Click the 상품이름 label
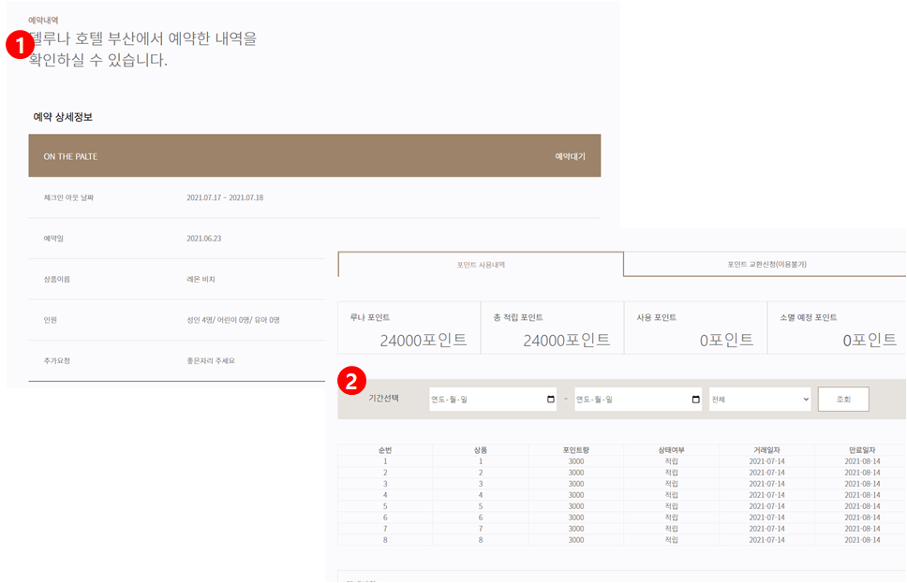 pyautogui.click(x=56, y=279)
